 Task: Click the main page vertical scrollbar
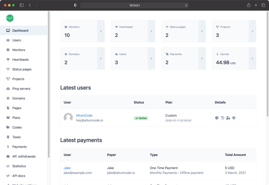tap(267, 64)
